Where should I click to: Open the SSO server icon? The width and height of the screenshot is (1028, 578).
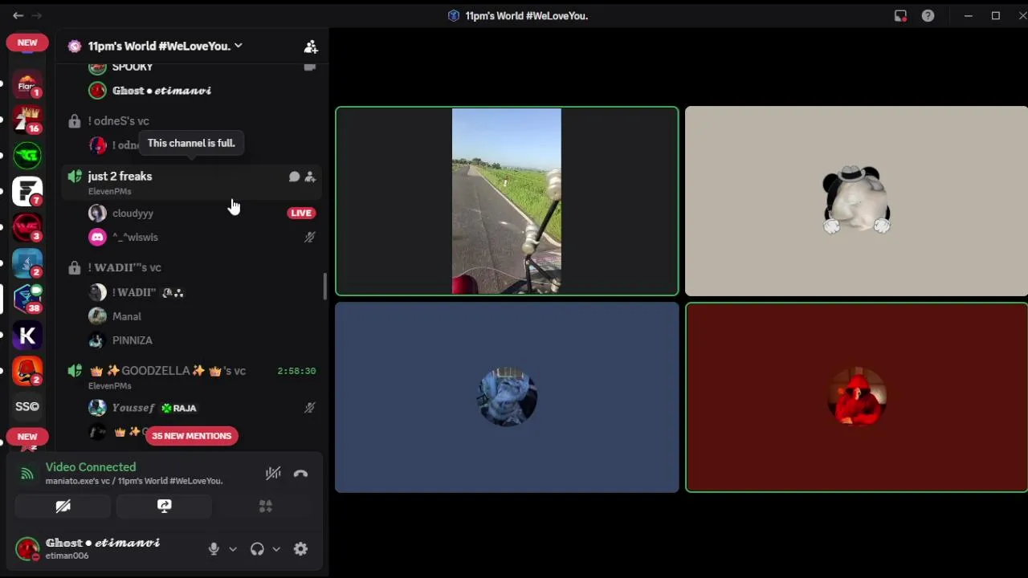point(27,406)
